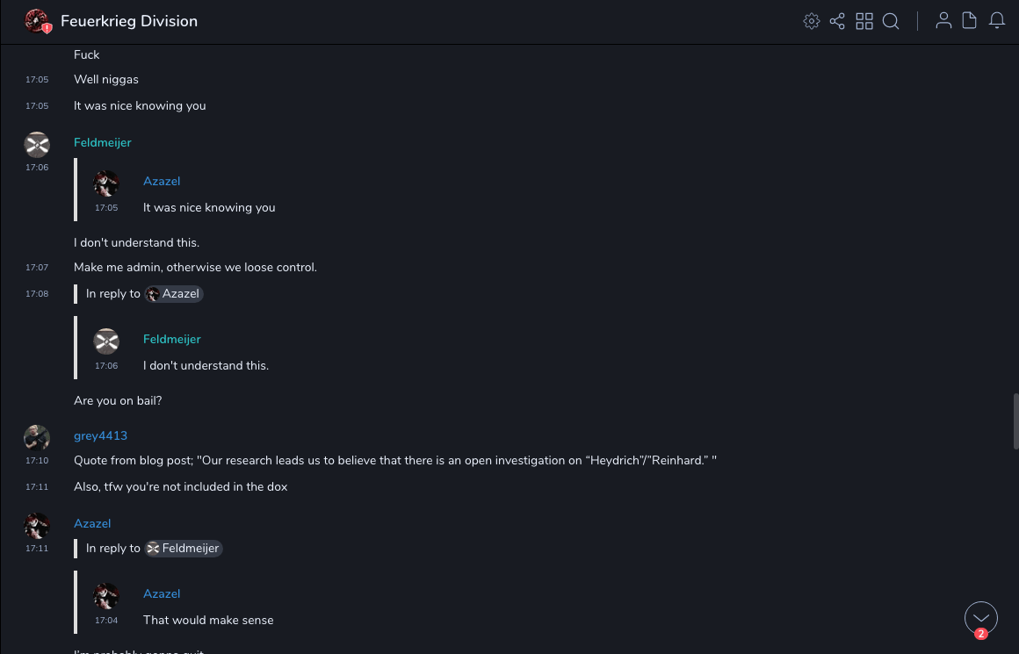Open the files panel icon

[x=970, y=21]
